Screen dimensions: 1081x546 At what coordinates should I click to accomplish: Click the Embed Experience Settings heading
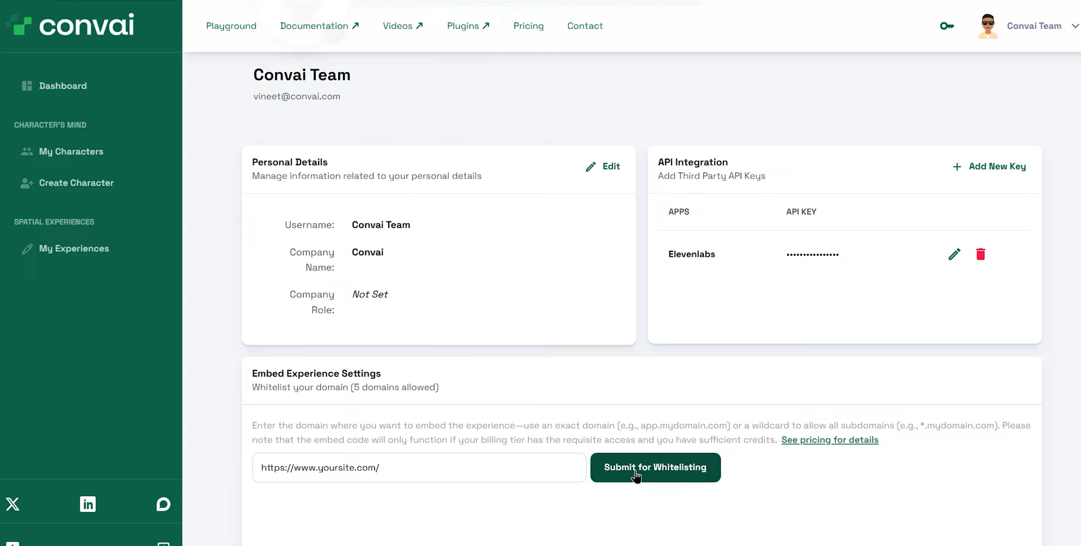[x=316, y=373]
